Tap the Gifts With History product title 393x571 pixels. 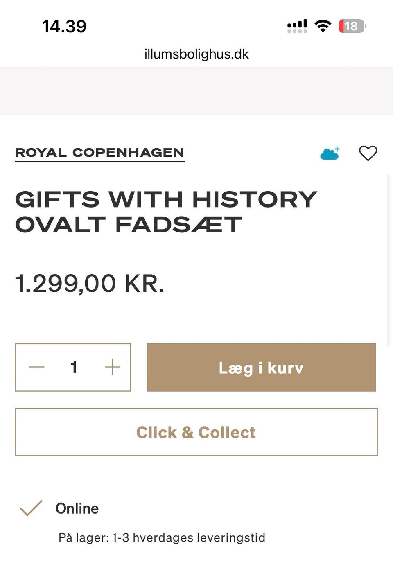tap(166, 212)
